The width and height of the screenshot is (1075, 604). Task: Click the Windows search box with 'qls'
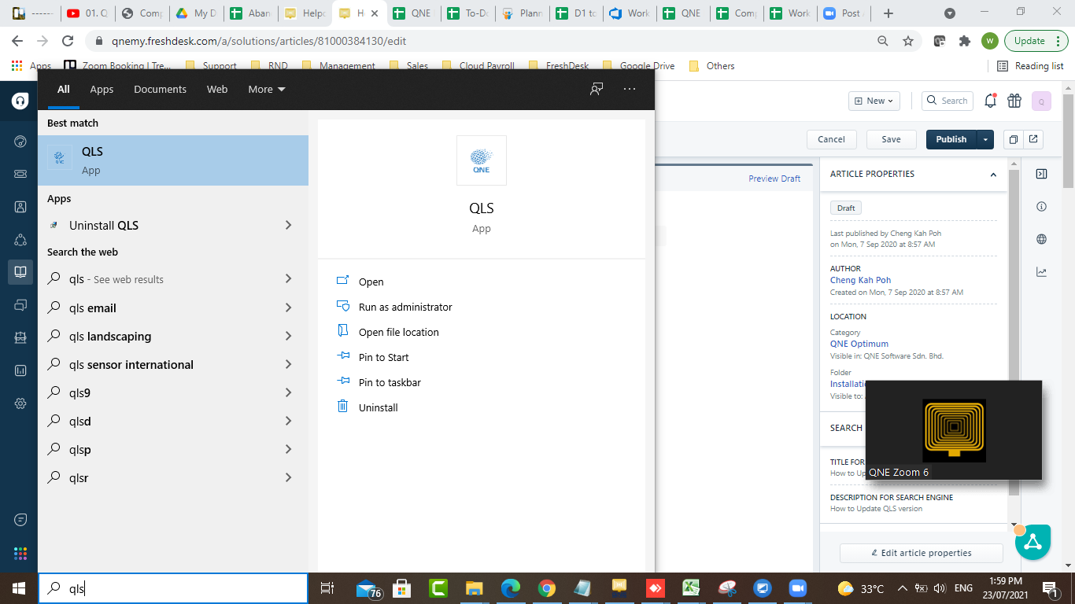click(173, 588)
